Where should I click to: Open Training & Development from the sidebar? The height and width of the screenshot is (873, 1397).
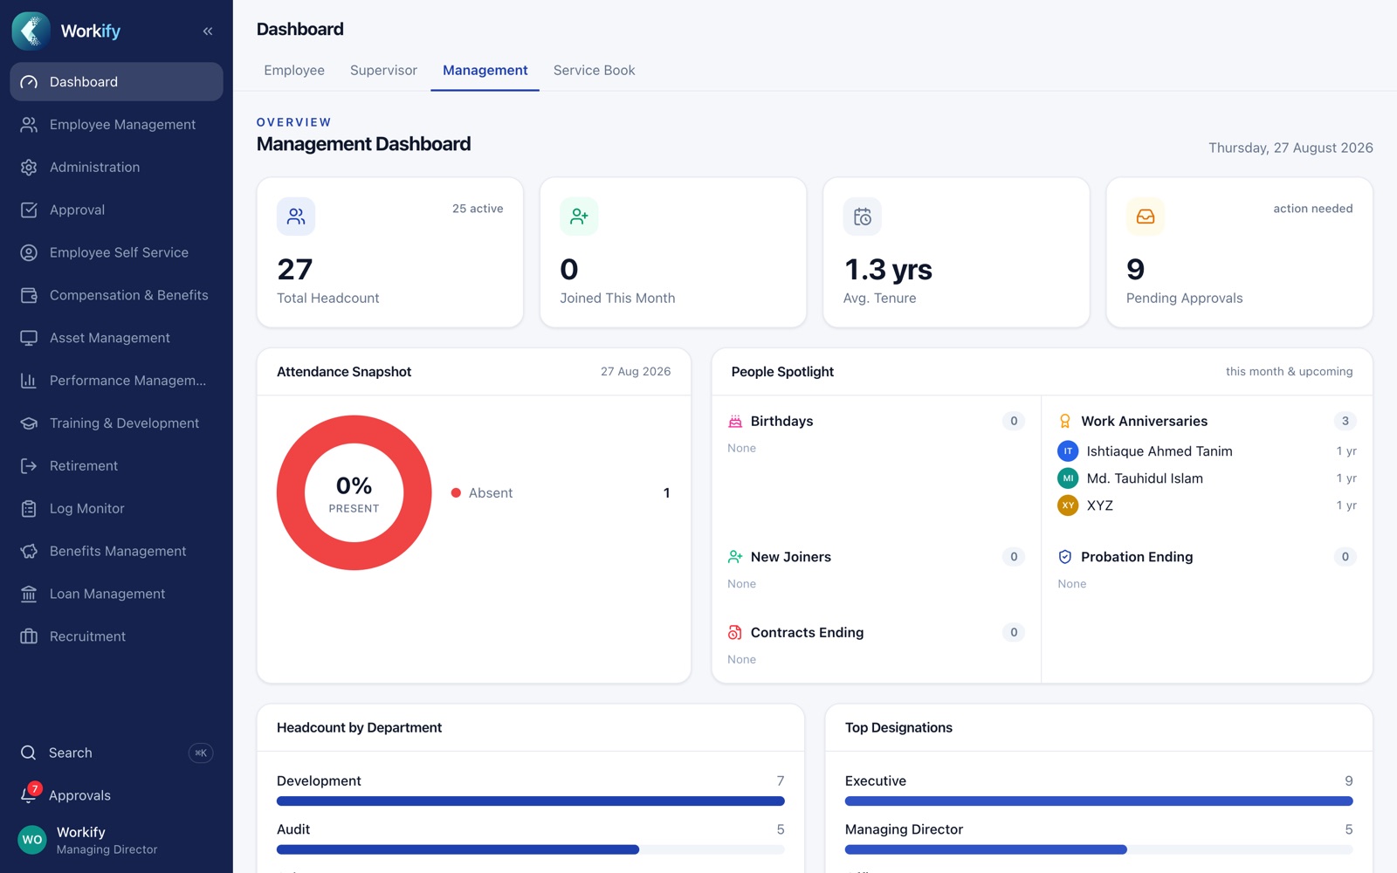pyautogui.click(x=116, y=423)
